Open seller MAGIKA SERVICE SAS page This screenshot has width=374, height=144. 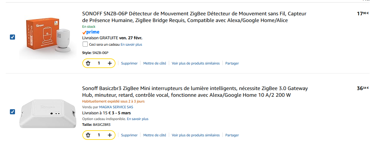click(116, 107)
